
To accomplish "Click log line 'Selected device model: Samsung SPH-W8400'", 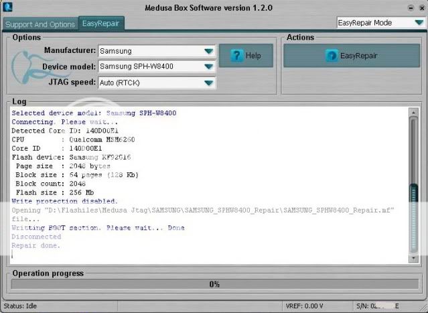I will point(94,113).
